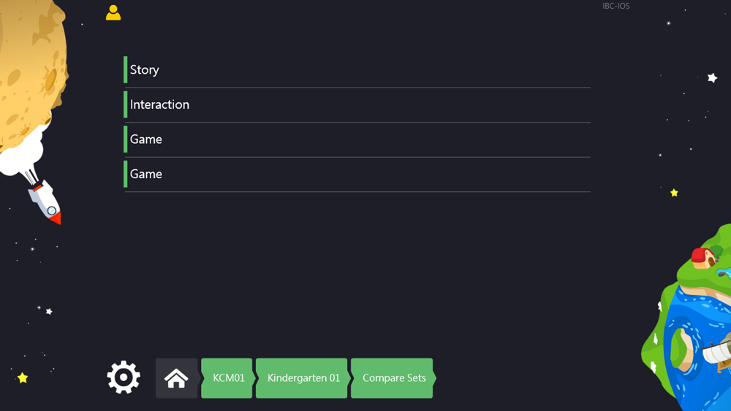Select the Compare Sets breadcrumb
The height and width of the screenshot is (411, 731).
click(393, 378)
